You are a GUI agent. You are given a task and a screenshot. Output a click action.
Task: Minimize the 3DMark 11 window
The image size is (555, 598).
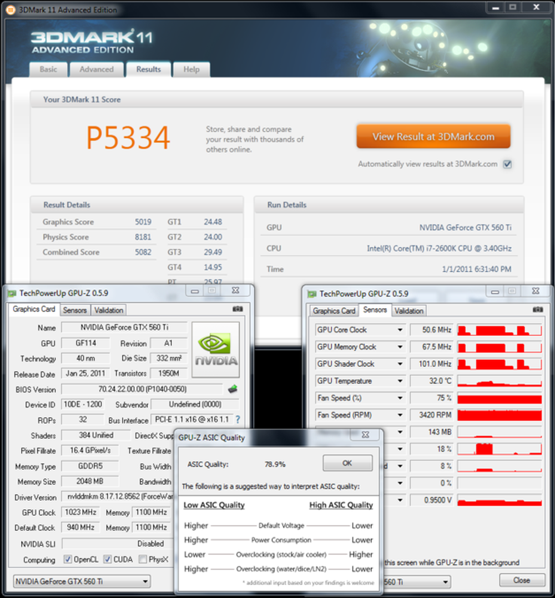496,7
